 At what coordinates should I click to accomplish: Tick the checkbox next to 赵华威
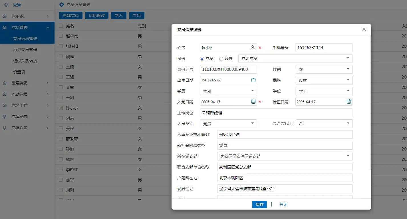(61, 36)
